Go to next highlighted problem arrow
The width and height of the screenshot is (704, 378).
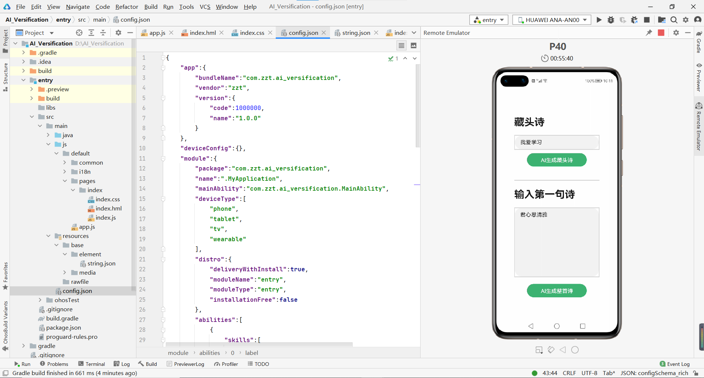click(x=415, y=58)
